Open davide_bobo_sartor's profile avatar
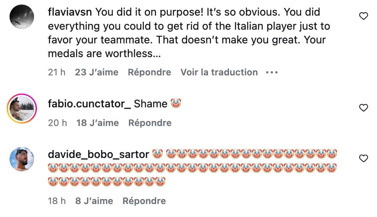The image size is (377, 217). tap(22, 159)
